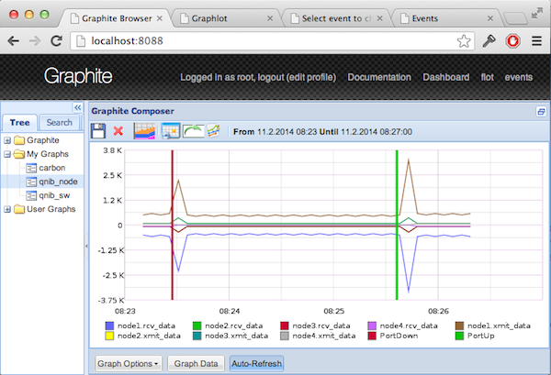Select the Graphite Browser browser tab
Viewport: 551px width, 375px height.
[117, 18]
